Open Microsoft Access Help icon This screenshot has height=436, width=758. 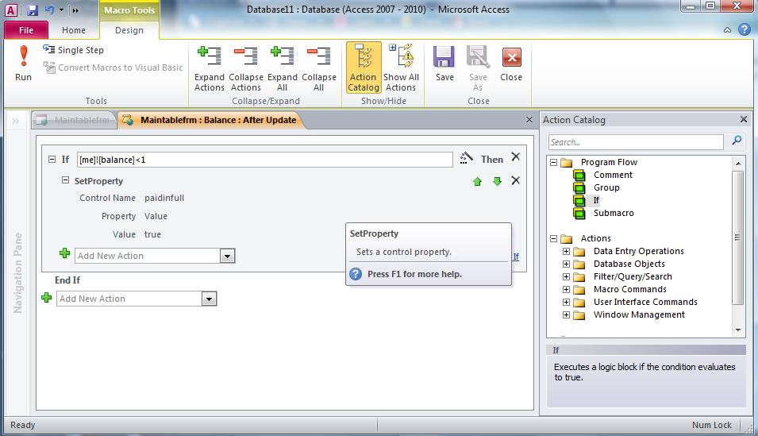(745, 29)
